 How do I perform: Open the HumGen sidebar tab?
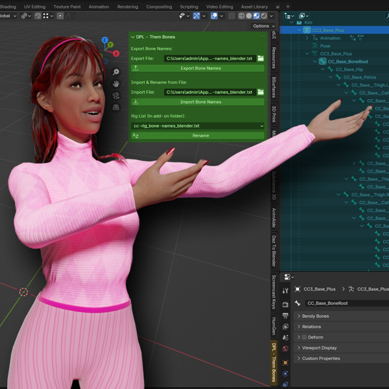274,325
